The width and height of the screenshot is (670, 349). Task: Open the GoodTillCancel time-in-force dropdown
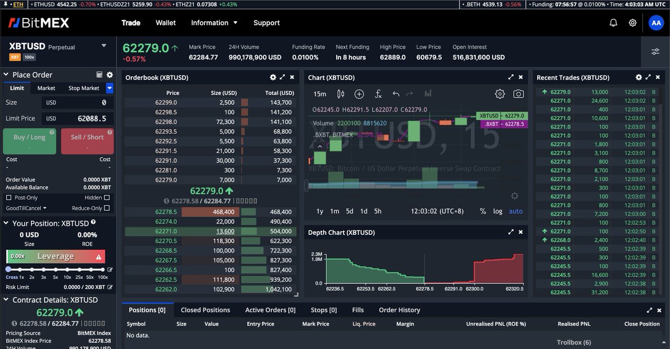[x=26, y=208]
